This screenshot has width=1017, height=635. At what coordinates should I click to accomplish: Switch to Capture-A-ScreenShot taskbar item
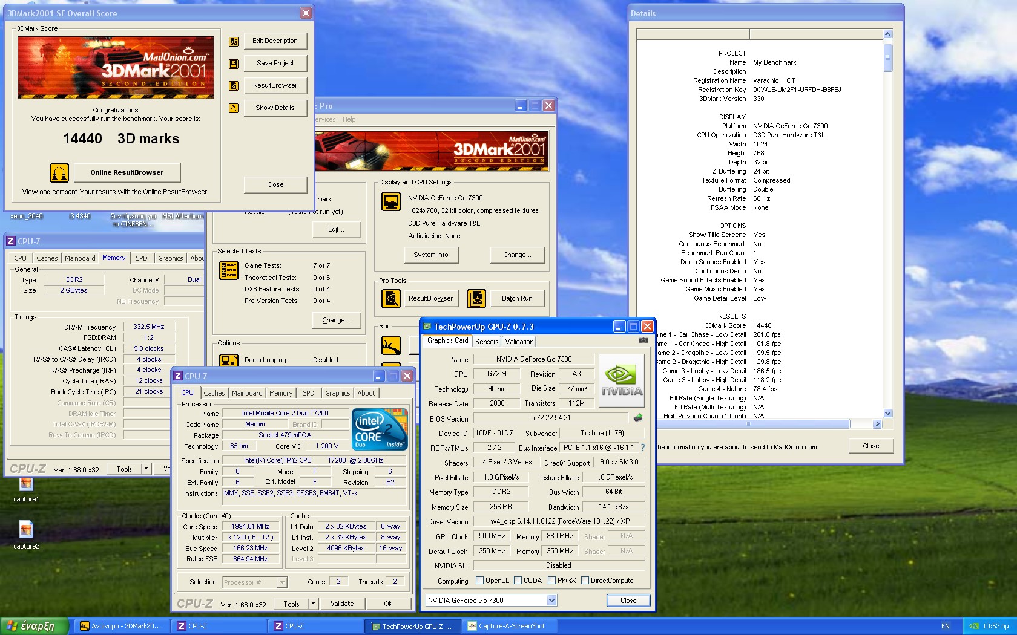coord(509,626)
